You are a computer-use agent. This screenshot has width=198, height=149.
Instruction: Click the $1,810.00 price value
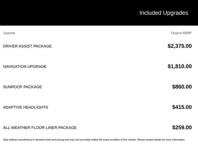(180, 66)
